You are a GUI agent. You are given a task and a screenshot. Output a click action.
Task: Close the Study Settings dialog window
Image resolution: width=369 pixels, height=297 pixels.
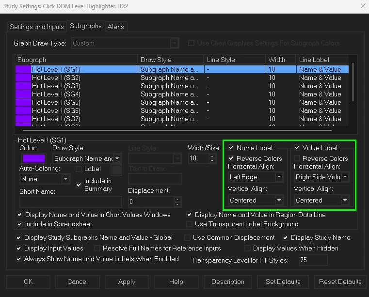pos(363,6)
